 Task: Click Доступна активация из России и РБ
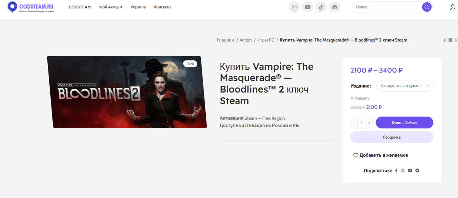click(259, 126)
